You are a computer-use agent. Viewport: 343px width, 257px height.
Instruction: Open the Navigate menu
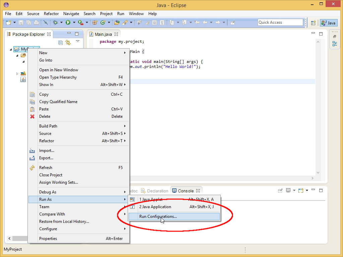coord(71,13)
